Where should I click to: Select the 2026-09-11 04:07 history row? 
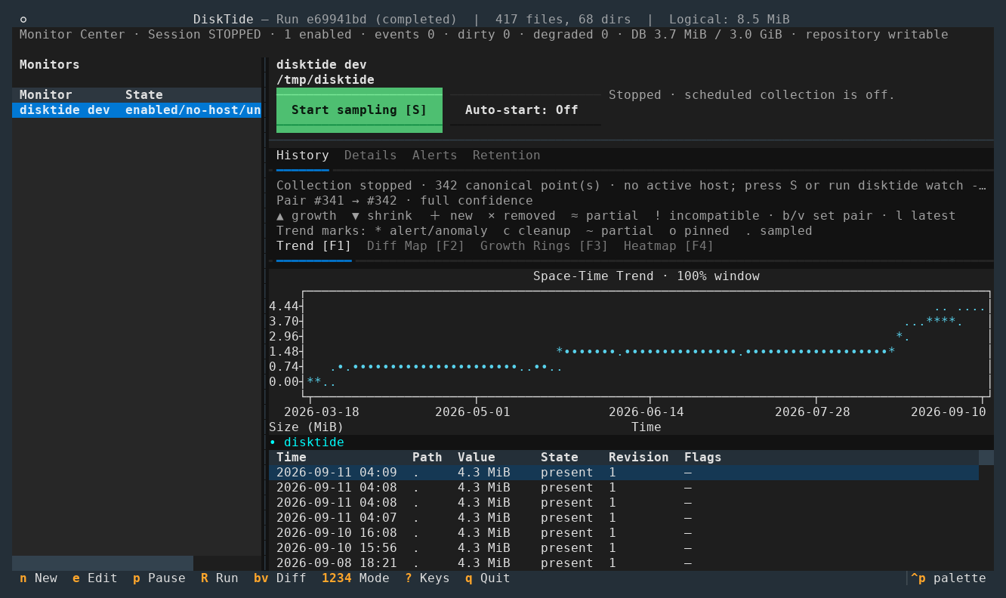tap(624, 518)
